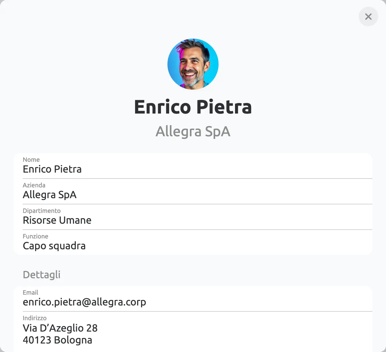This screenshot has width=386, height=352.
Task: Select the Nome field value Enrico Pietra
Action: point(52,169)
